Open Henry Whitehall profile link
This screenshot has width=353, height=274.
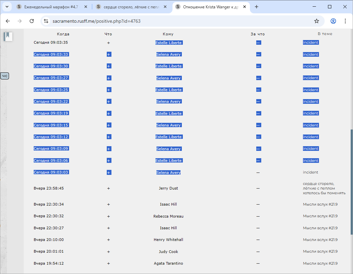coord(168,240)
